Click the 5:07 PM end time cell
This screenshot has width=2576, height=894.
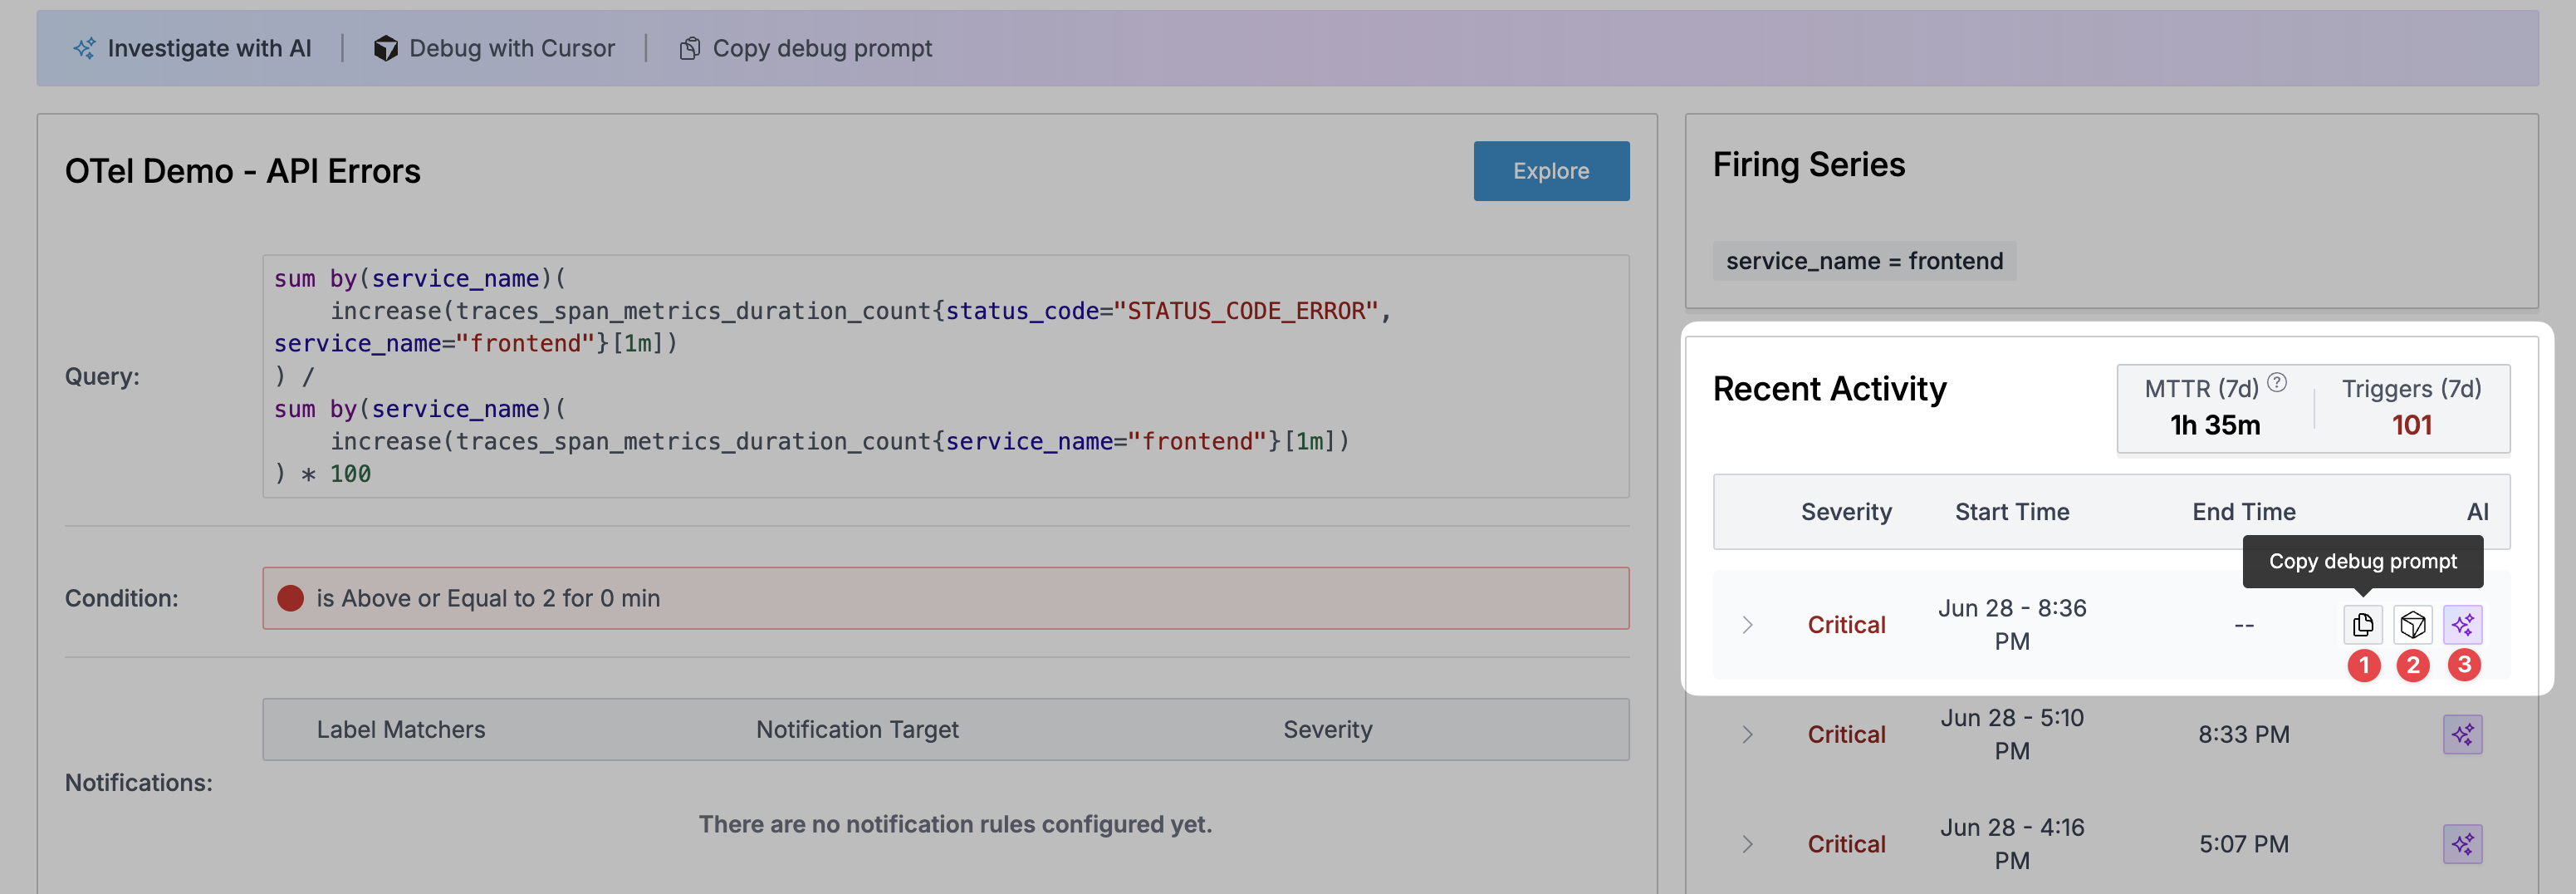tap(2244, 844)
